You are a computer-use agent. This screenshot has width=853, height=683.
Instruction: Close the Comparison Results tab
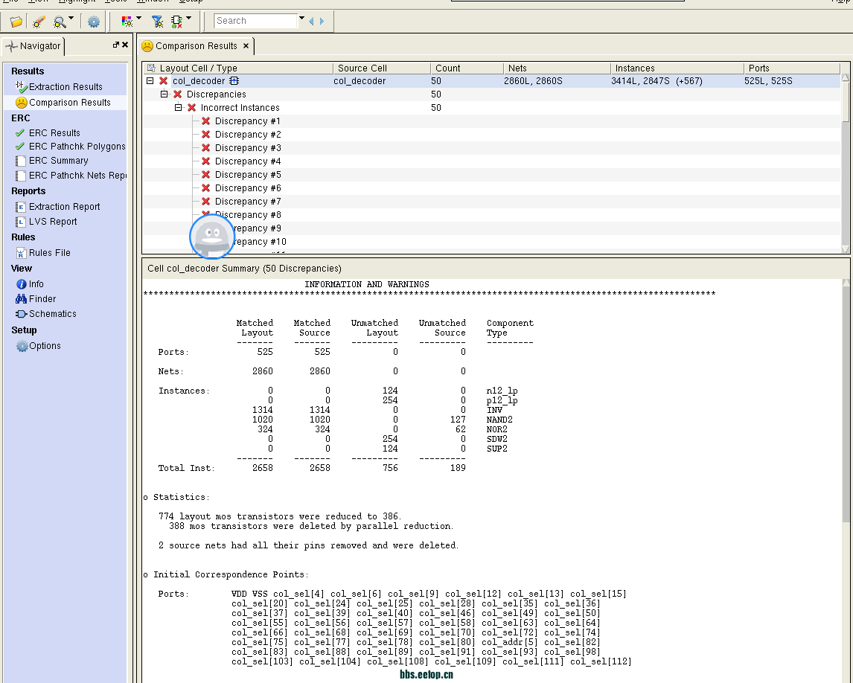coord(246,46)
